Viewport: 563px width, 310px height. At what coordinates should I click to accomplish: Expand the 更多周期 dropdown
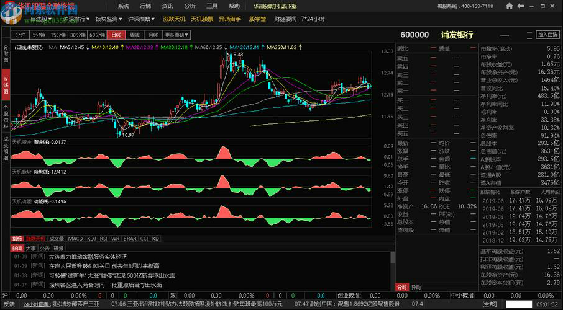tap(176, 35)
